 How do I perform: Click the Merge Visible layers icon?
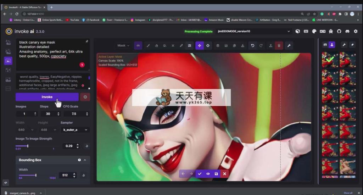click(218, 46)
